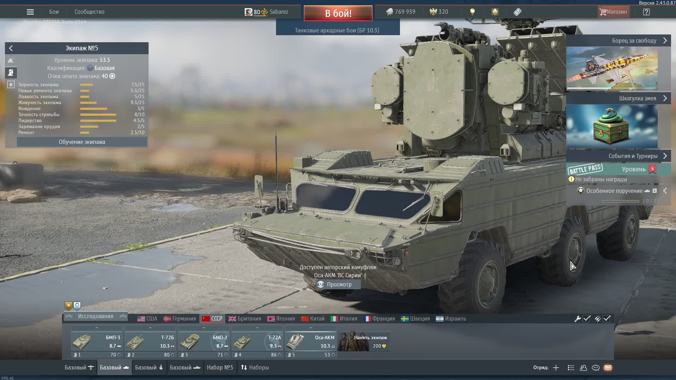Viewport: 676px width, 380px height.
Task: Select the Т-72Б vehicle slot
Action: [x=150, y=341]
